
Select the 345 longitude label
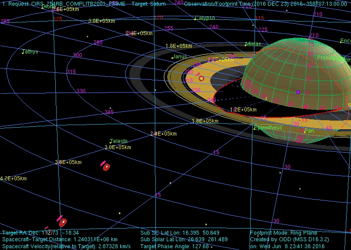pos(109,112)
